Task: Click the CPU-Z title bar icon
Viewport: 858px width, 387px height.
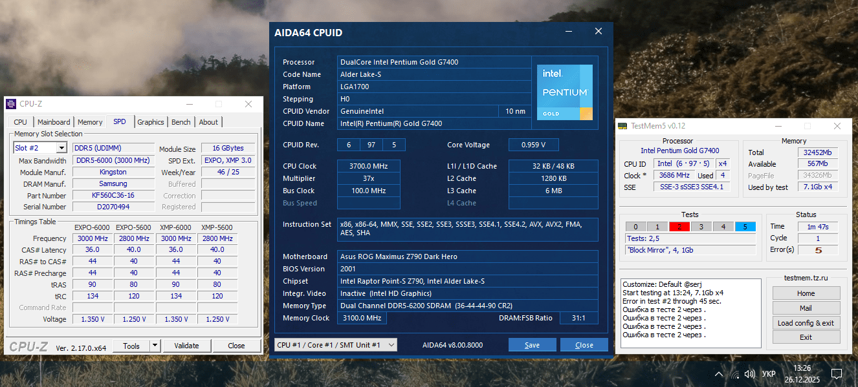Action: 12,104
